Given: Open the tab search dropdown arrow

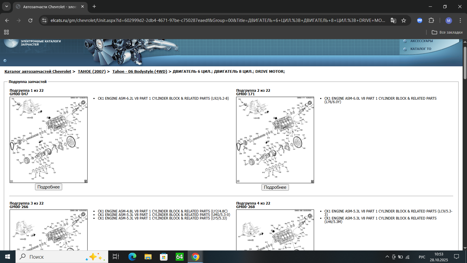Looking at the screenshot, I should click(6, 6).
